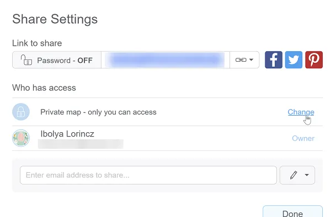This screenshot has width=331, height=217.
Task: Share the map on Twitter
Action: [293, 60]
